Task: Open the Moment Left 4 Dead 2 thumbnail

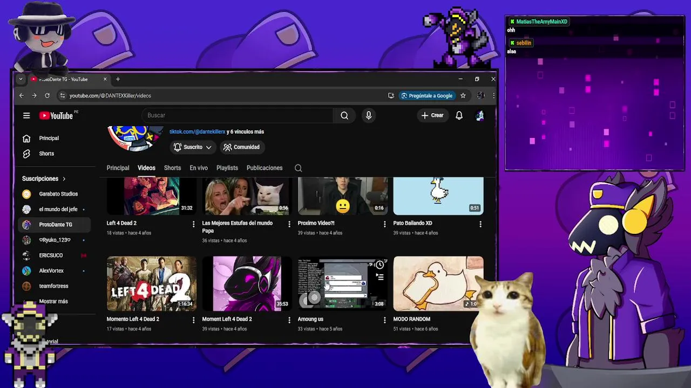Action: 247,283
